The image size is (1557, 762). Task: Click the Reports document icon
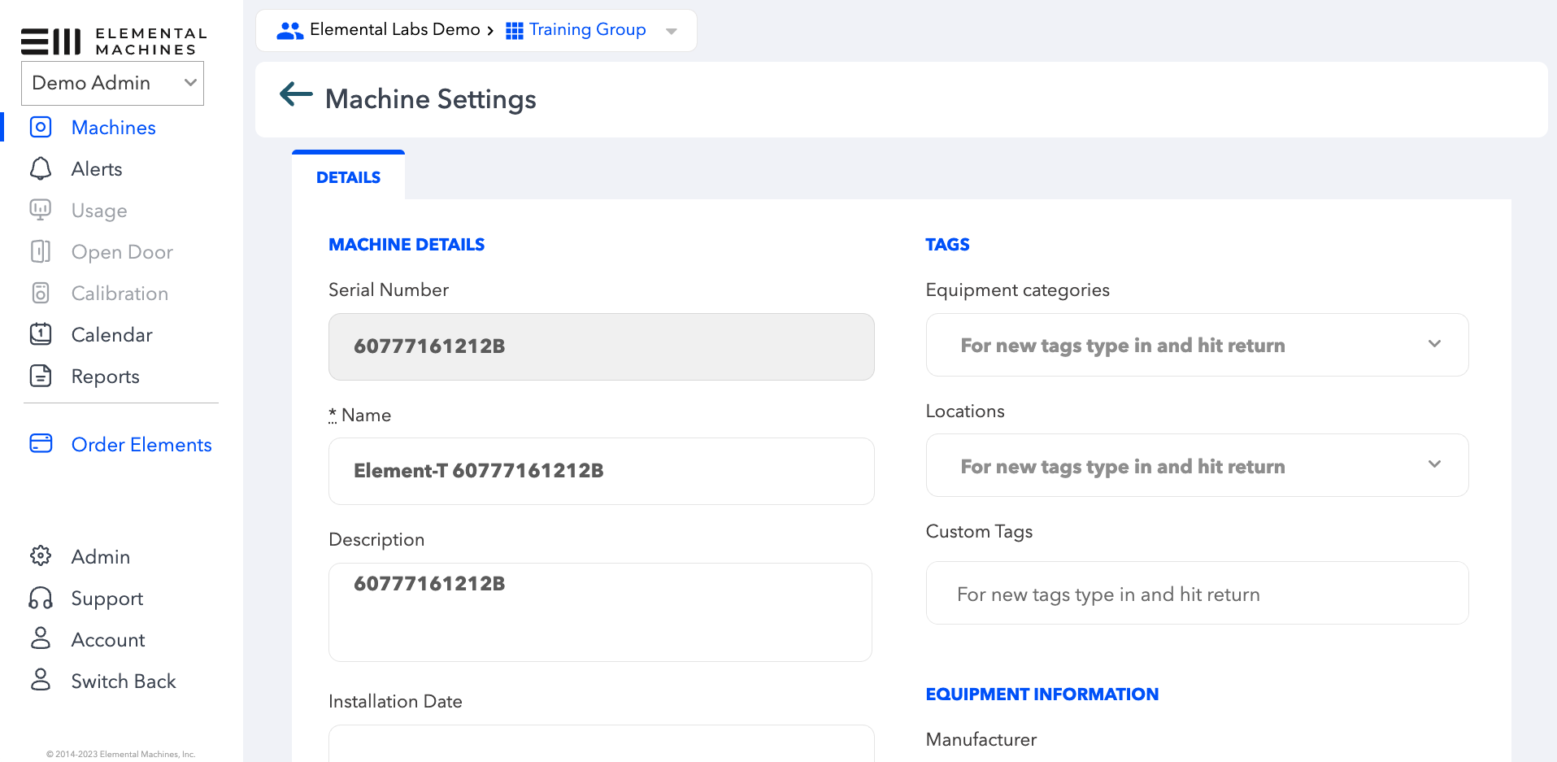click(x=41, y=376)
